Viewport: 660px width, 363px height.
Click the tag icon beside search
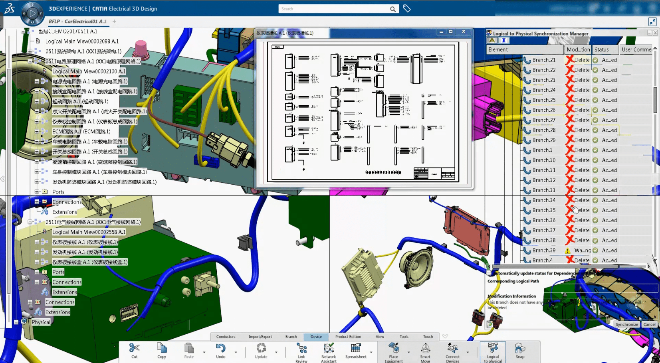407,8
